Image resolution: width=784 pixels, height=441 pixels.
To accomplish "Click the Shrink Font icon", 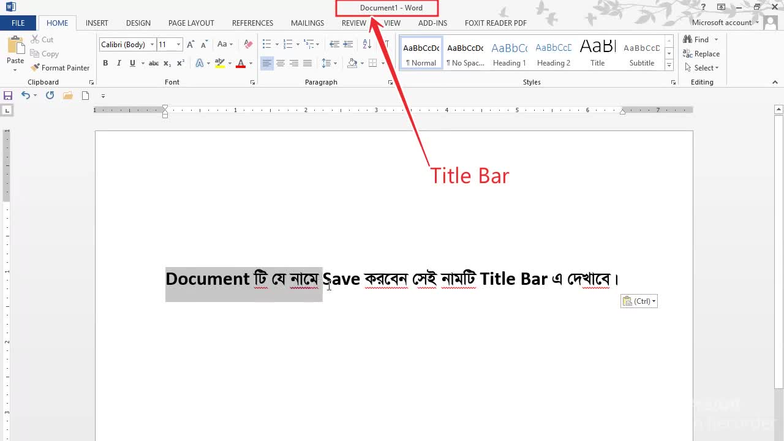I will coord(203,45).
